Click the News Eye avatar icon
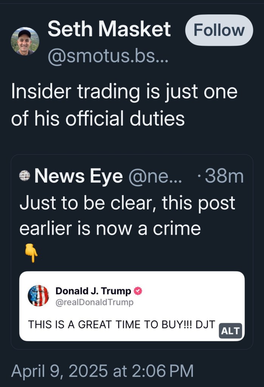 pyautogui.click(x=25, y=176)
